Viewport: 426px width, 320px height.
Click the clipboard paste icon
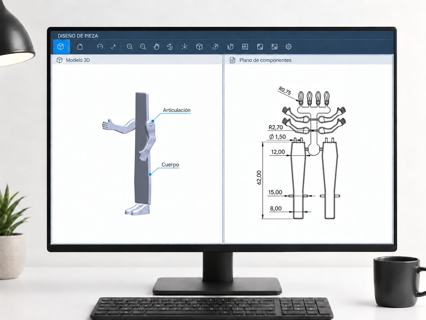click(80, 47)
